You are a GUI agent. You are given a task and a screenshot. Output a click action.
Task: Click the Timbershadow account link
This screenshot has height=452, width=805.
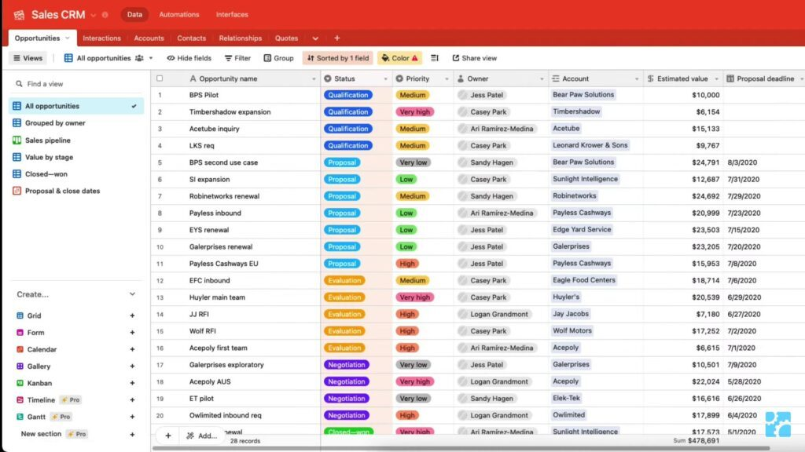pos(576,111)
